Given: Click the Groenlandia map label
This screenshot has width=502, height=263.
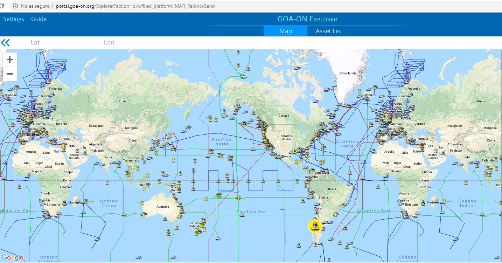Looking at the screenshot, I should [x=348, y=73].
